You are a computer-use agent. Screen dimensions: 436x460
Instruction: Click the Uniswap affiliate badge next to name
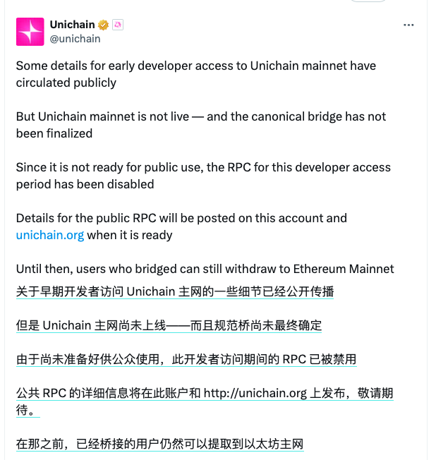pos(118,25)
